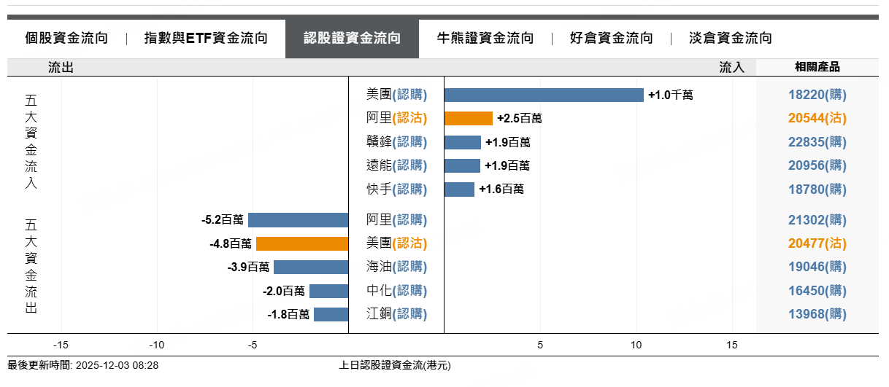889x387 pixels.
Task: Click the -1.8百萬 value label
Action: pyautogui.click(x=288, y=314)
